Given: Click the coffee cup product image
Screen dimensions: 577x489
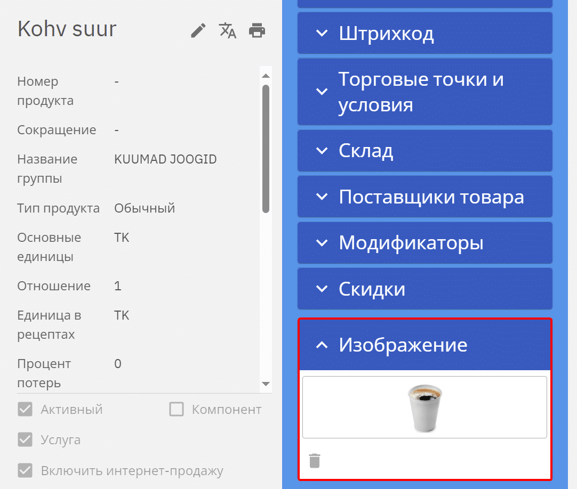Looking at the screenshot, I should (x=425, y=407).
